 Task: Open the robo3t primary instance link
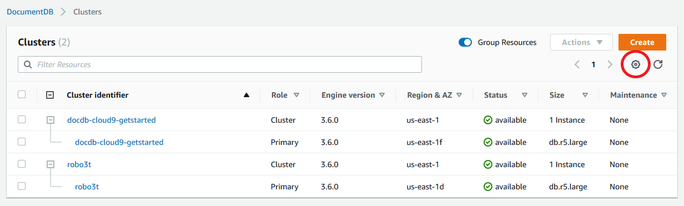coord(87,187)
